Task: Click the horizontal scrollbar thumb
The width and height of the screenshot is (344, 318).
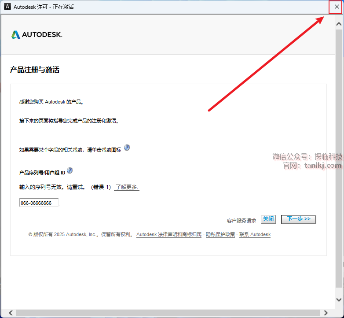Action: pos(168,313)
